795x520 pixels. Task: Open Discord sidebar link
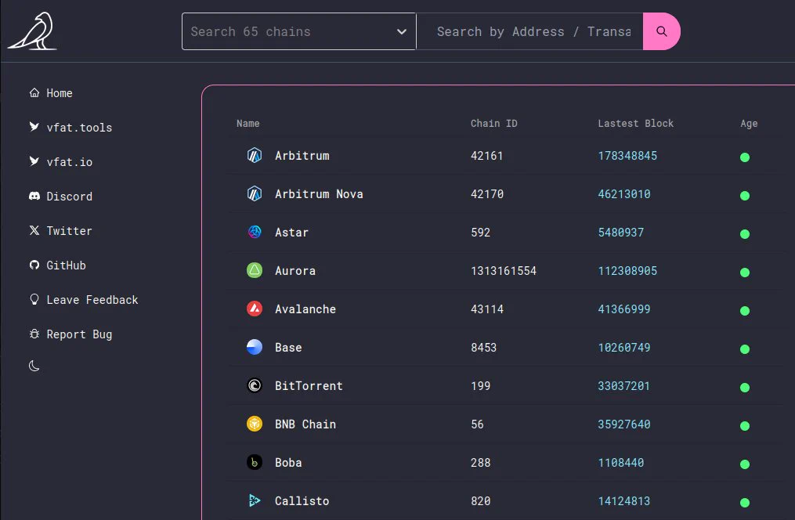pos(61,196)
